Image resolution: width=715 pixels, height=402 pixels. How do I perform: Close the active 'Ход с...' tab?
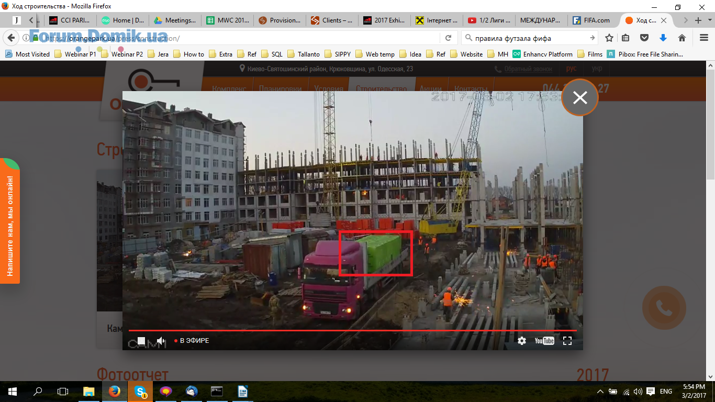664,20
